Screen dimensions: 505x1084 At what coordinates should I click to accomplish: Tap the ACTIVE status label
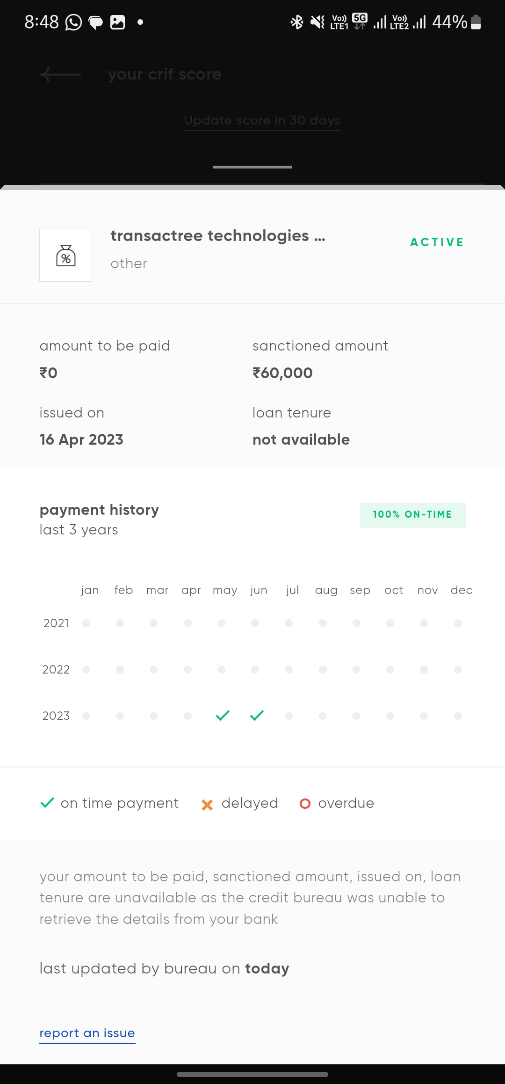pyautogui.click(x=437, y=242)
